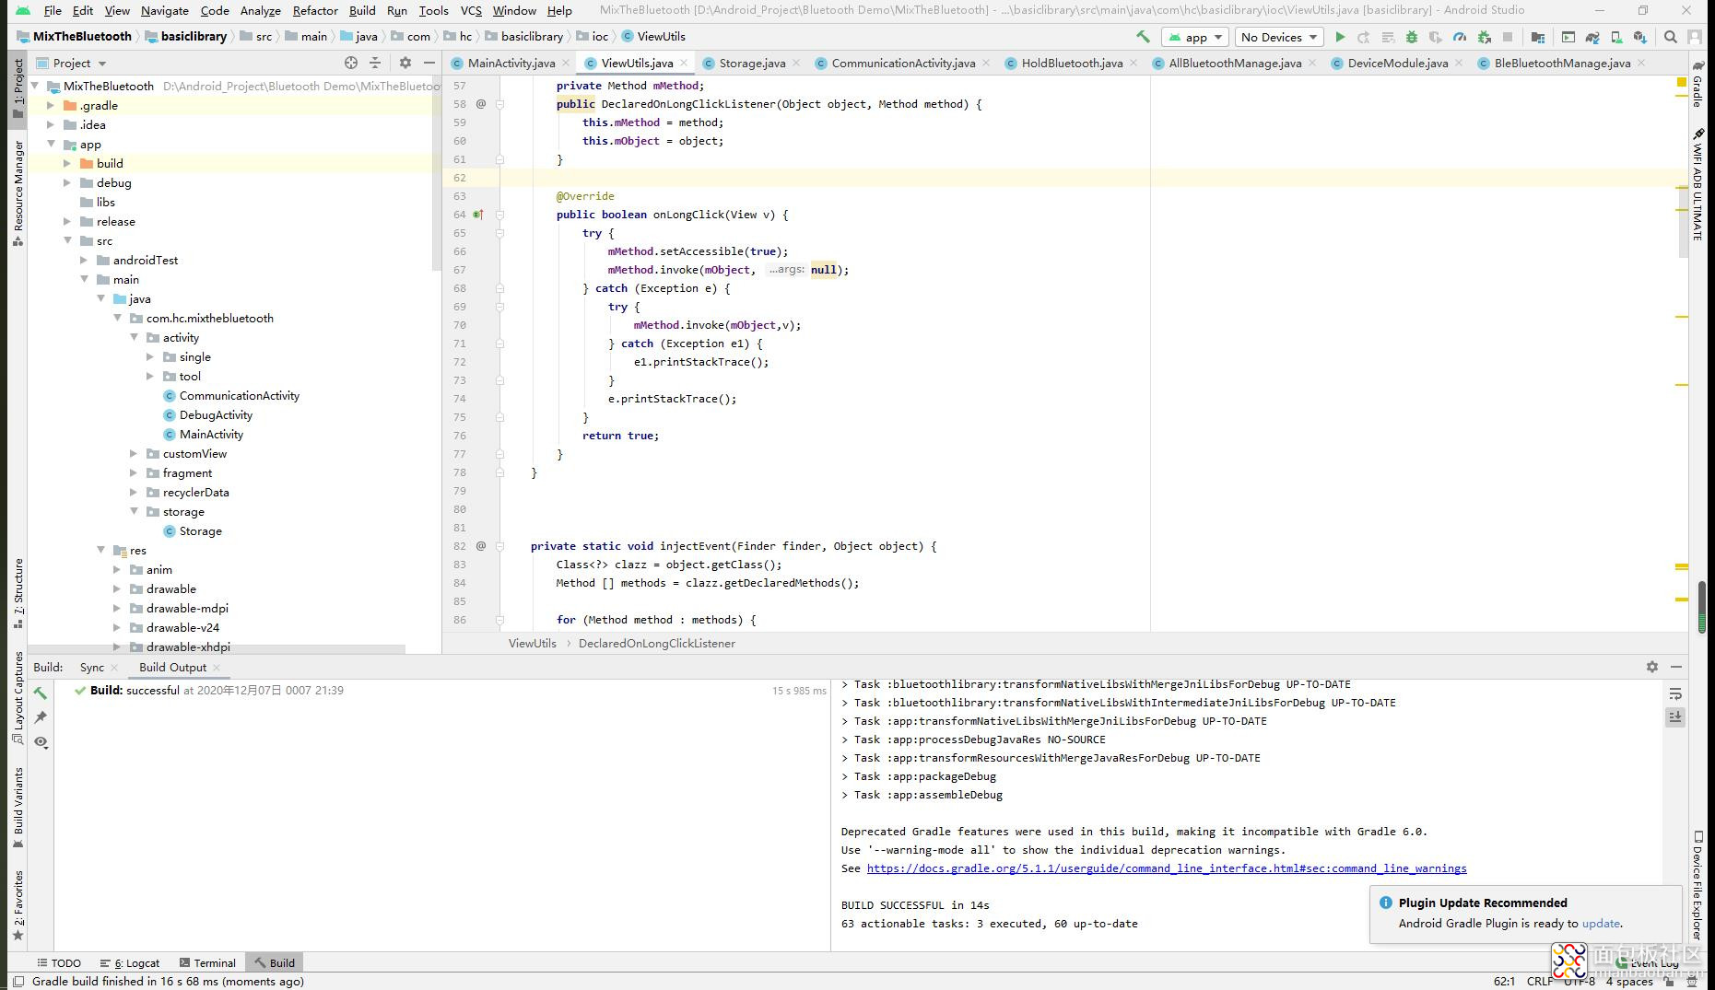1715x990 pixels.
Task: Open the Logcat tool window button
Action: point(130,962)
